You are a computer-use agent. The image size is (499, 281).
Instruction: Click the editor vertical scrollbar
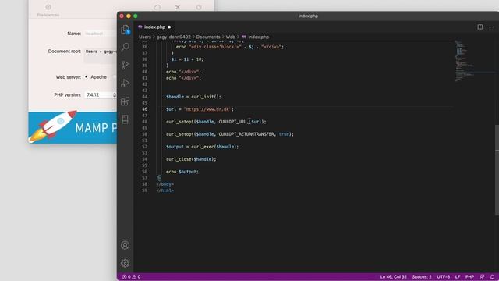497,170
